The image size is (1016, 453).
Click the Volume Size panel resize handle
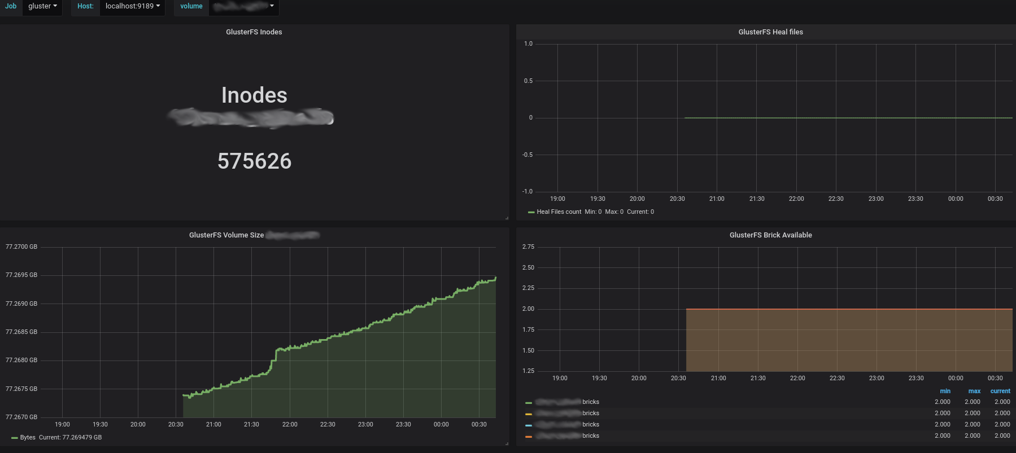click(x=507, y=443)
